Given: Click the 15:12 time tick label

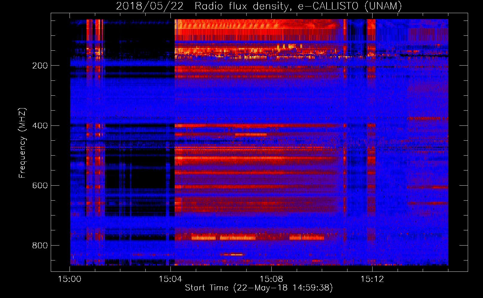Looking at the screenshot, I should [x=372, y=279].
